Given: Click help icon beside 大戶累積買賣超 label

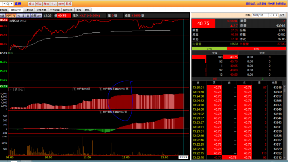Looking at the screenshot, I should [x=100, y=89].
